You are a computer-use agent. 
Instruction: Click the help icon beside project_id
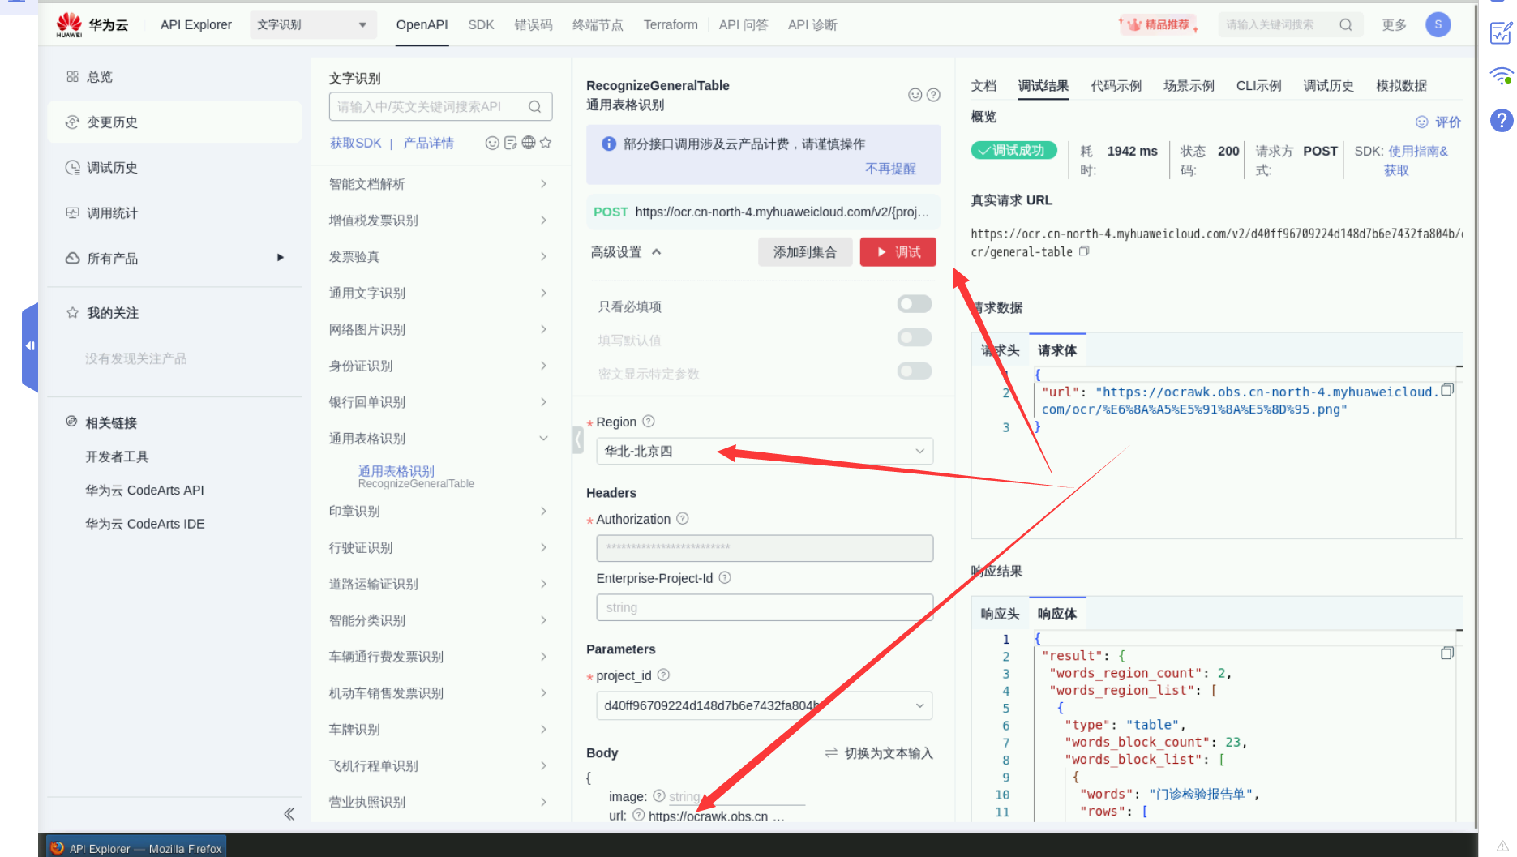[663, 675]
